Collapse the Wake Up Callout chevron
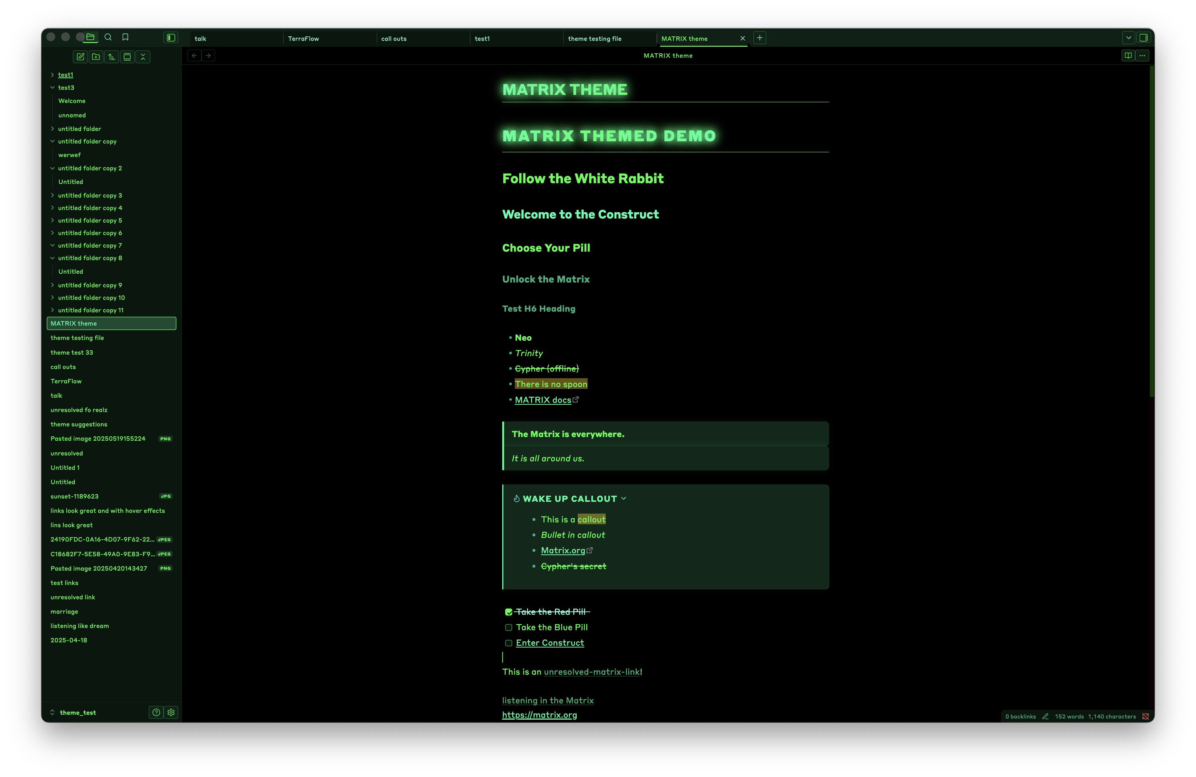This screenshot has width=1196, height=777. pyautogui.click(x=624, y=499)
